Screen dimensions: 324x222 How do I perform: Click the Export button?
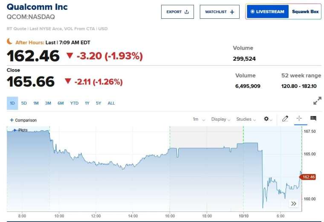click(x=177, y=12)
